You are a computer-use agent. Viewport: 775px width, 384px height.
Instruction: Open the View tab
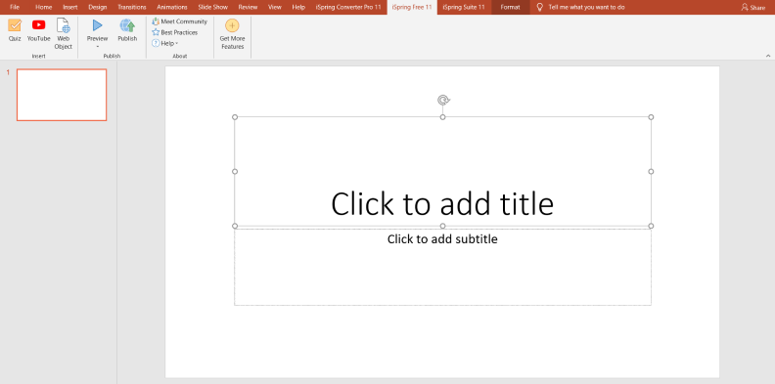tap(274, 8)
